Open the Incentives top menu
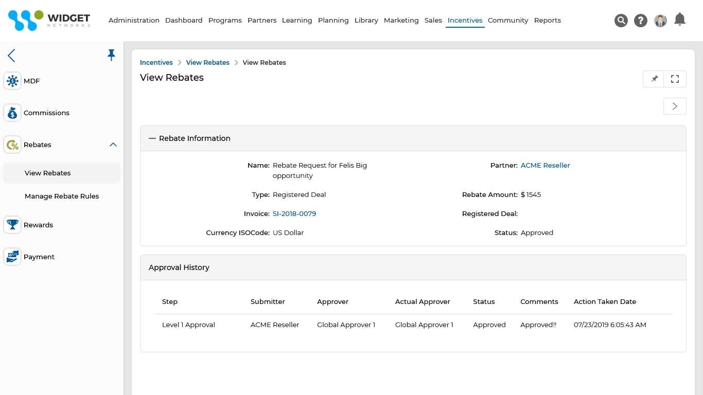 click(465, 21)
